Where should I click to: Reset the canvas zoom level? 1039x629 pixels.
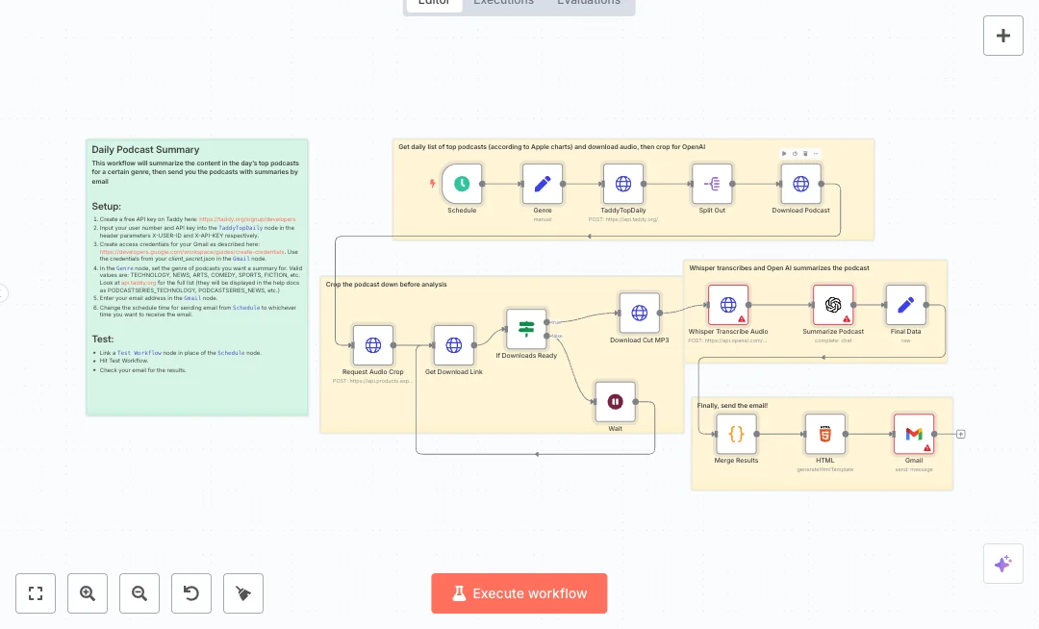[x=191, y=593]
